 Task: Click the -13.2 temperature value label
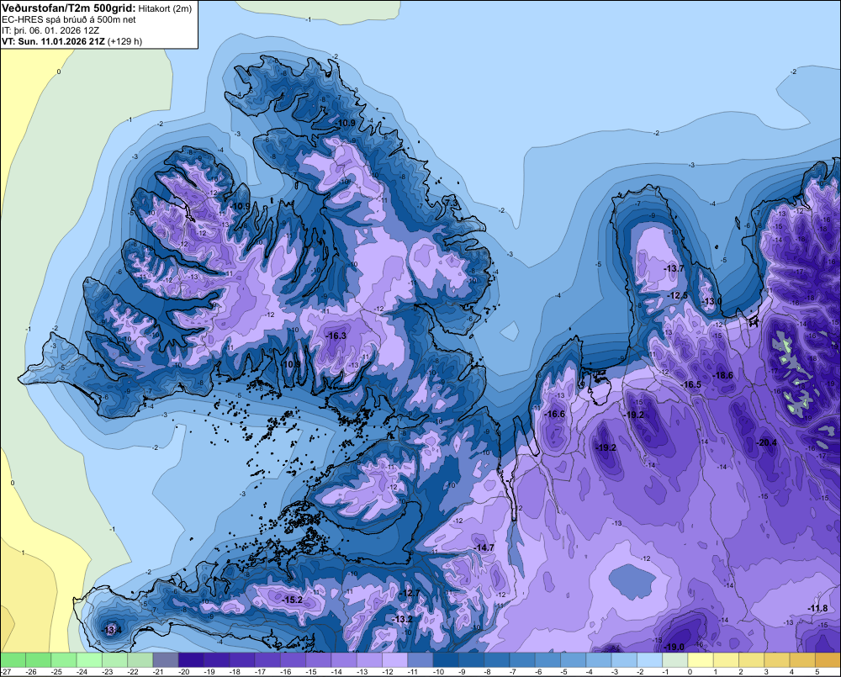[402, 619]
